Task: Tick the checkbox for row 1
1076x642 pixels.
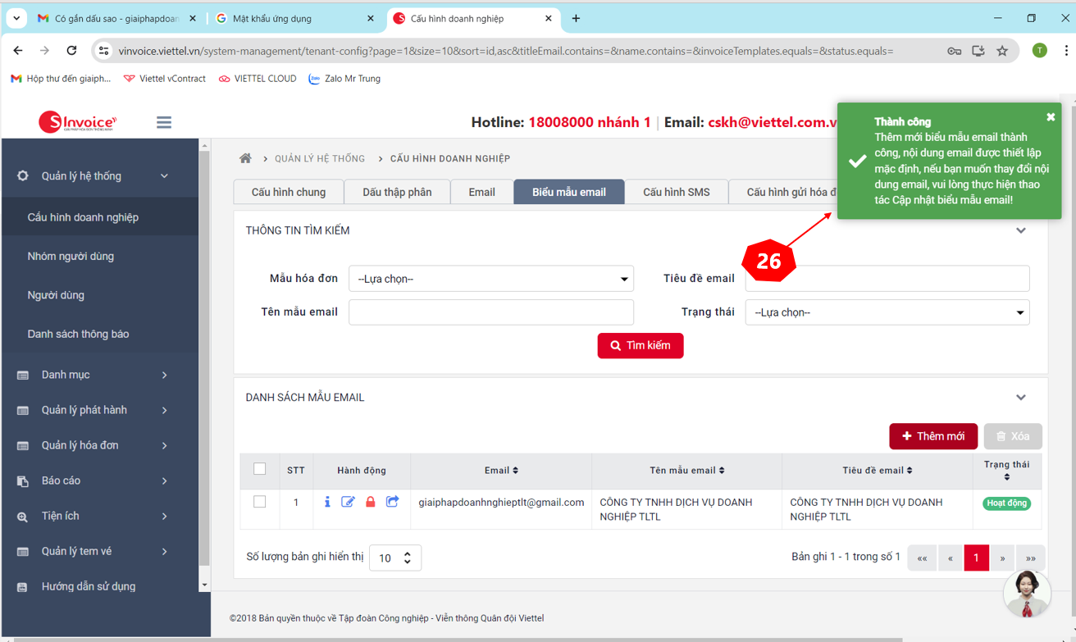Action: click(x=260, y=502)
